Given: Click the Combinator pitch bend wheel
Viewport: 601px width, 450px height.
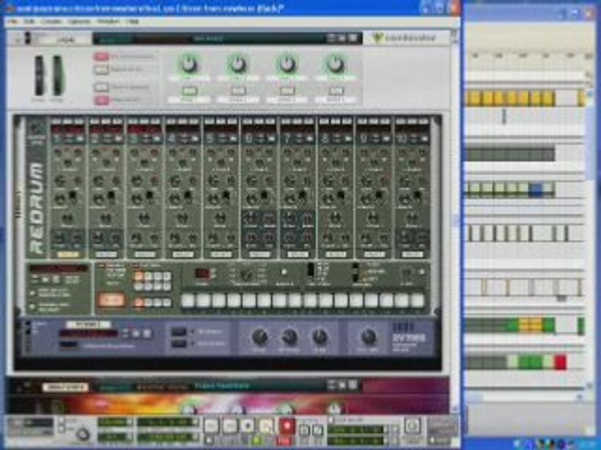Looking at the screenshot, I should [39, 76].
